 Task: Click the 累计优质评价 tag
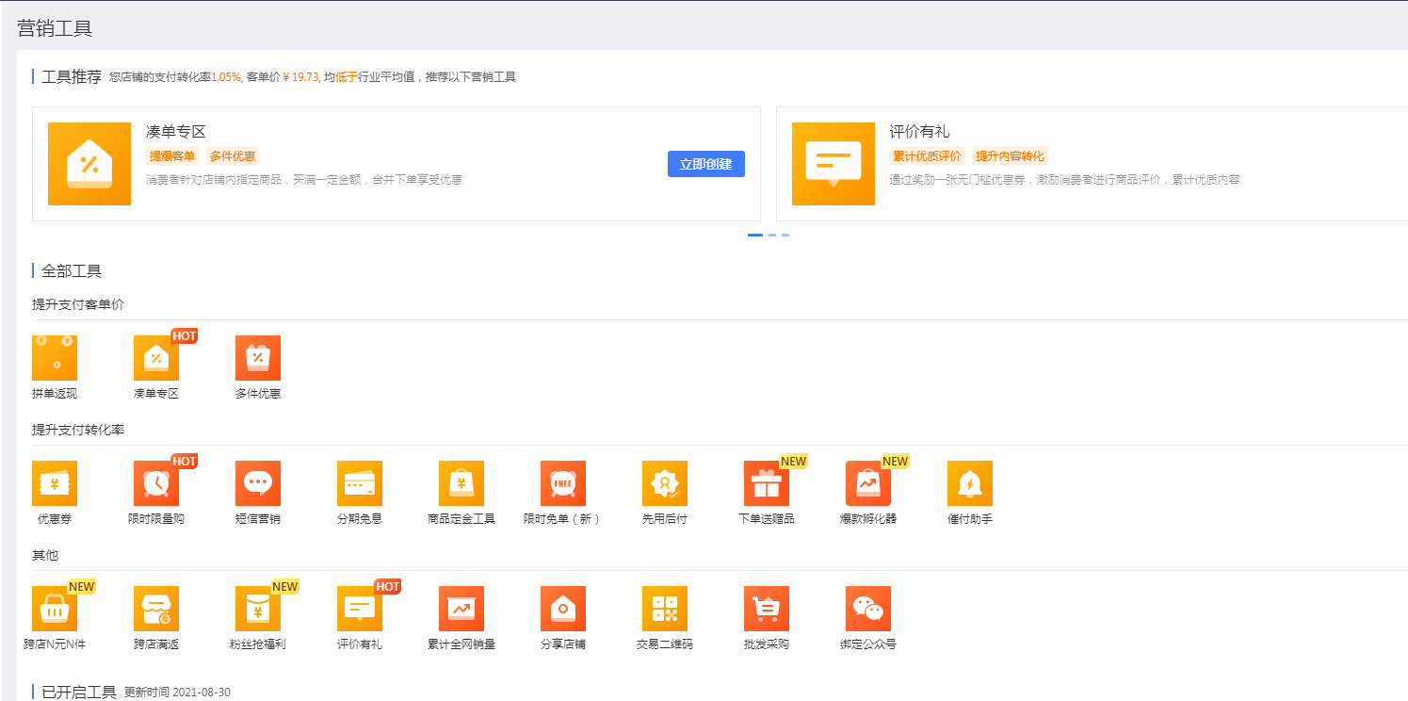pos(928,156)
